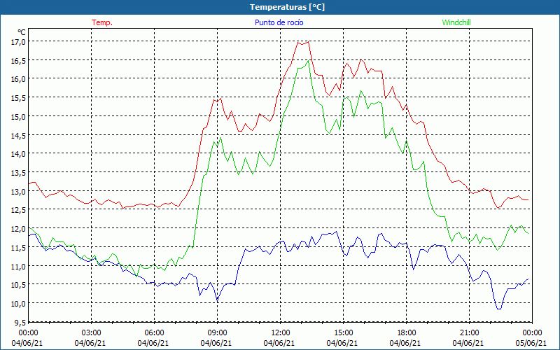The width and height of the screenshot is (560, 350).
Task: Click the '04/06/21' date under 09:00
Action: [x=216, y=343]
